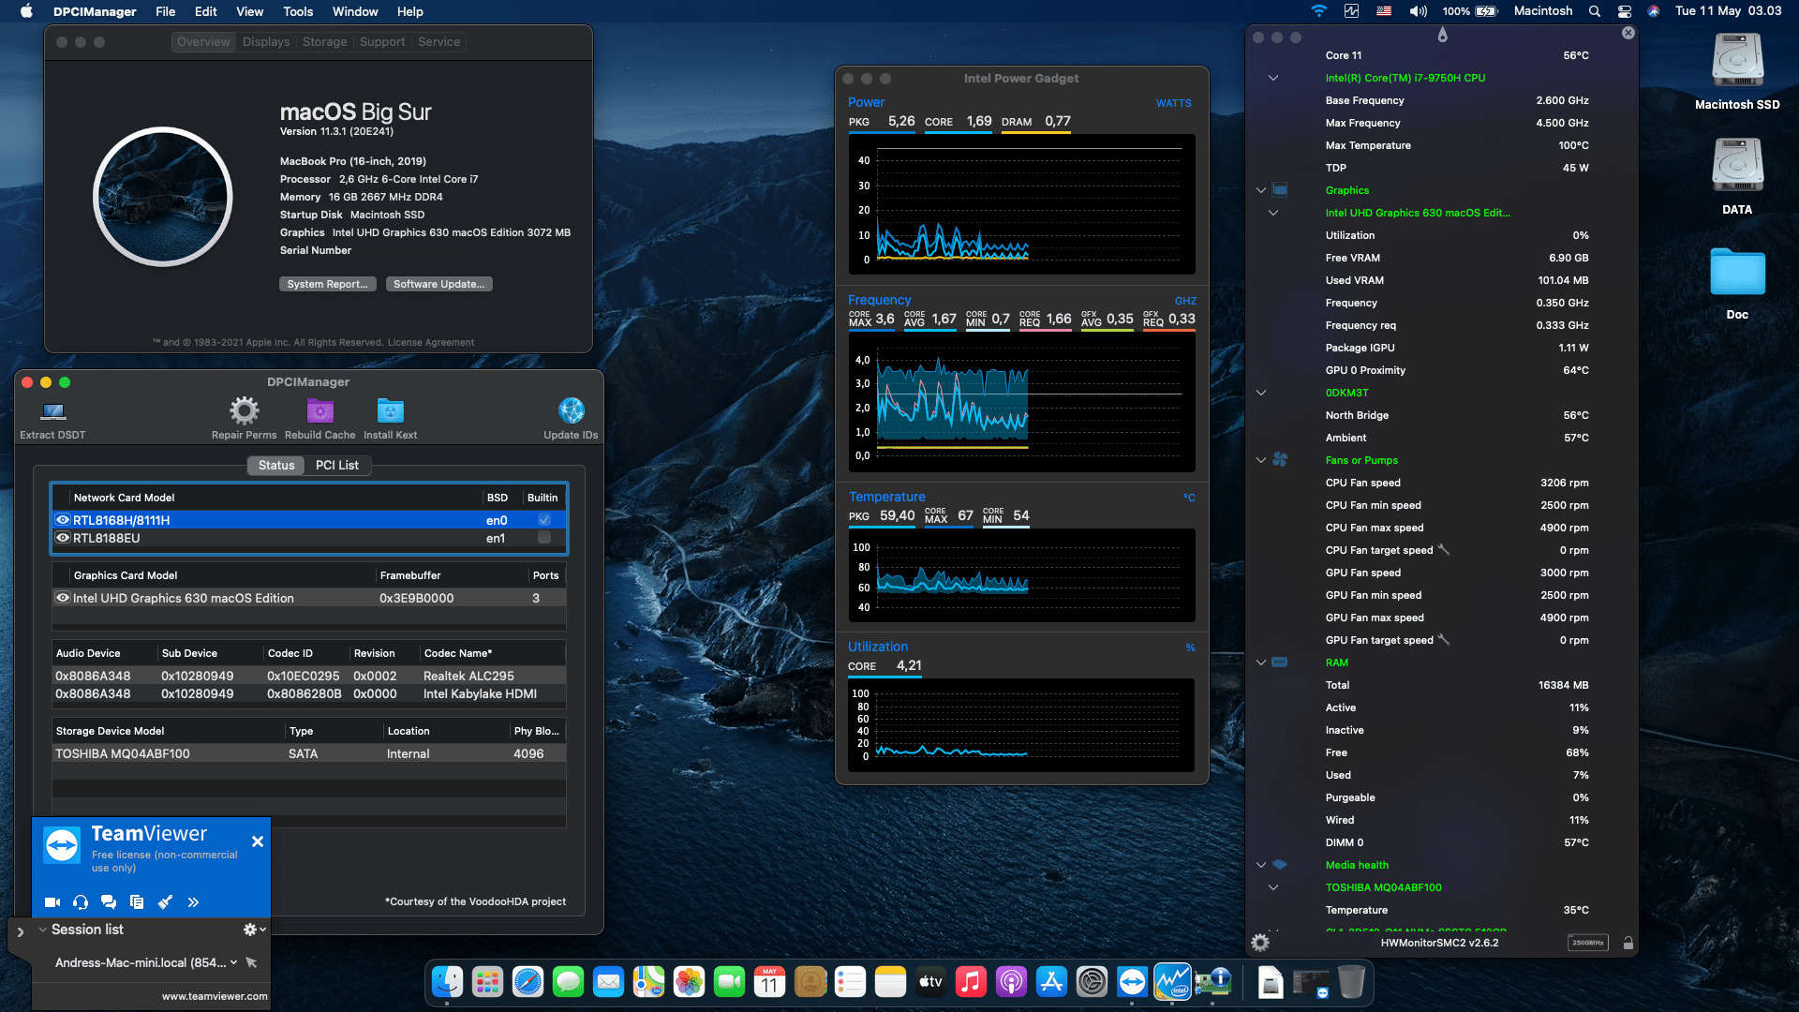Open the License Agreement link

(x=430, y=342)
